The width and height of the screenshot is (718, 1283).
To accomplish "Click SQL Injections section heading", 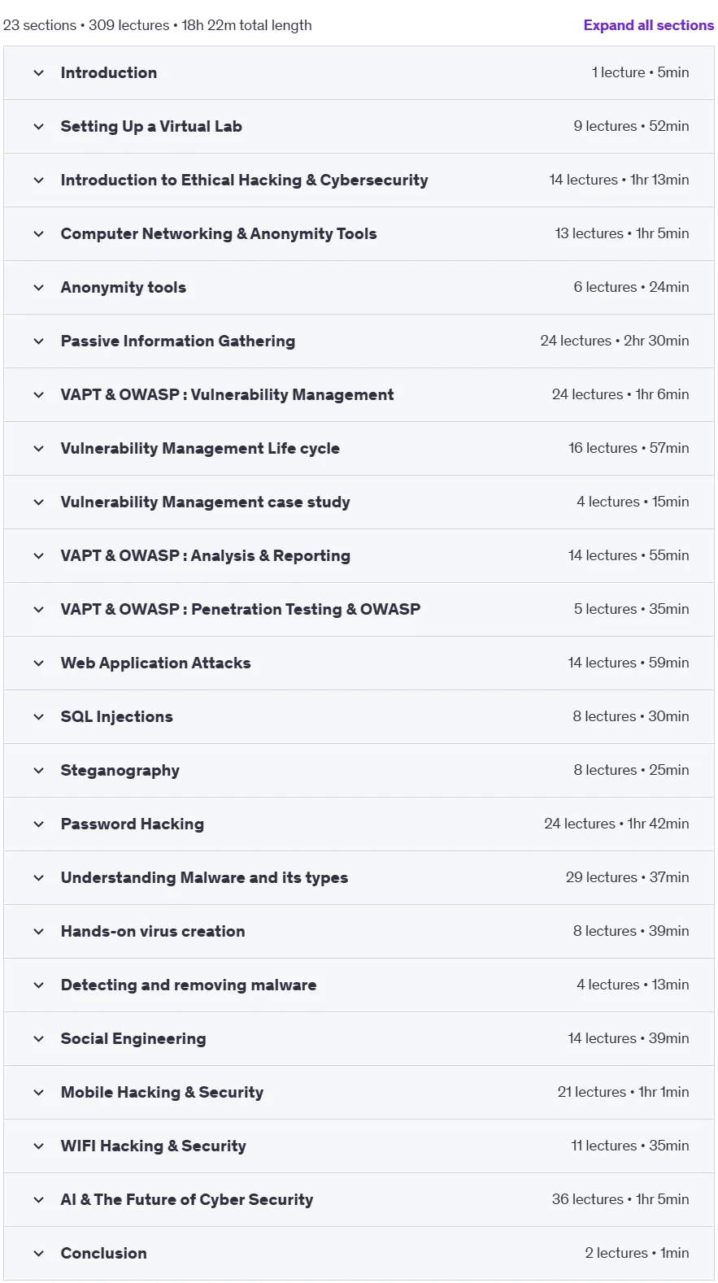I will click(116, 717).
